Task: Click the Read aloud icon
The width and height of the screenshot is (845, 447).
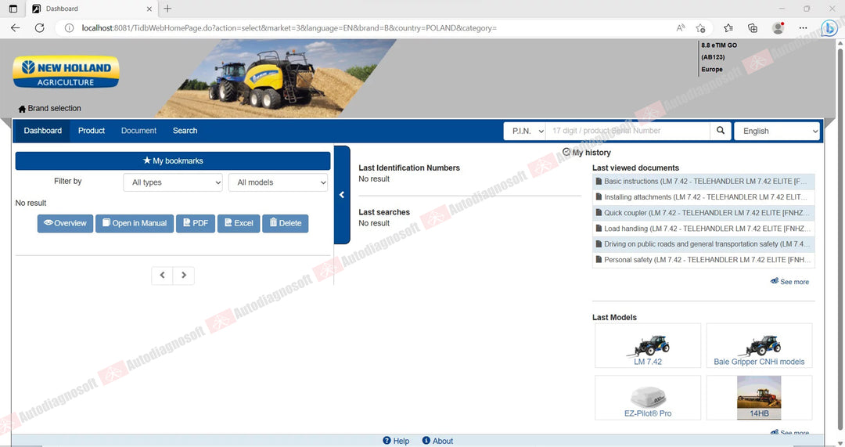Action: 681,27
